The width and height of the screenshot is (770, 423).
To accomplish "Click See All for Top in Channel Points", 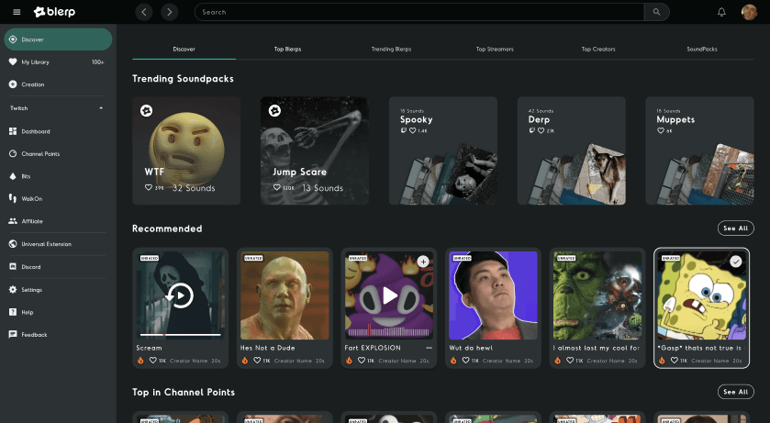I will tap(736, 392).
